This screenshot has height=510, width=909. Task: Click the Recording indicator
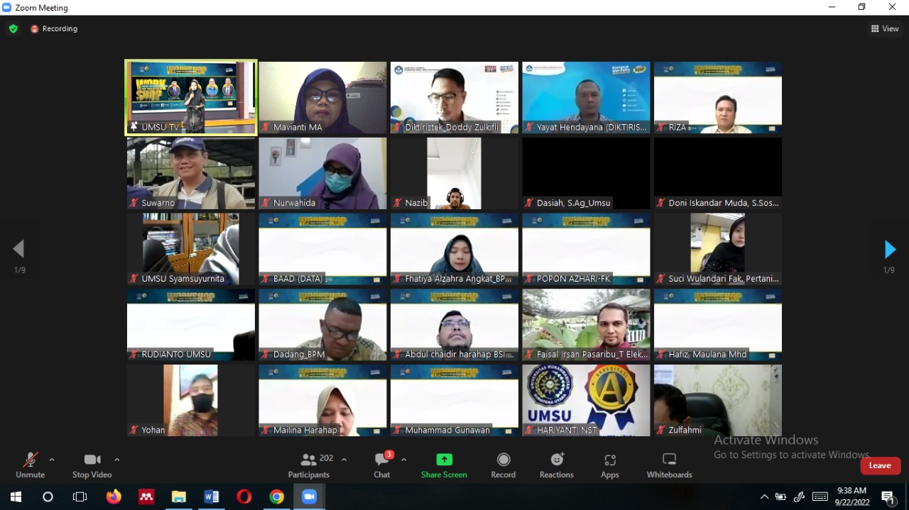[x=54, y=29]
